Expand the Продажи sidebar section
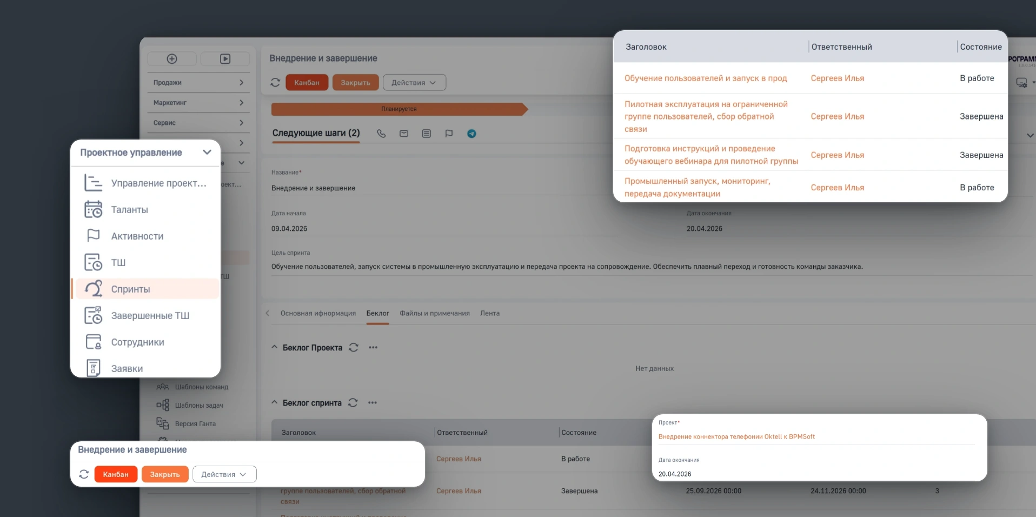The width and height of the screenshot is (1036, 517). [x=198, y=83]
